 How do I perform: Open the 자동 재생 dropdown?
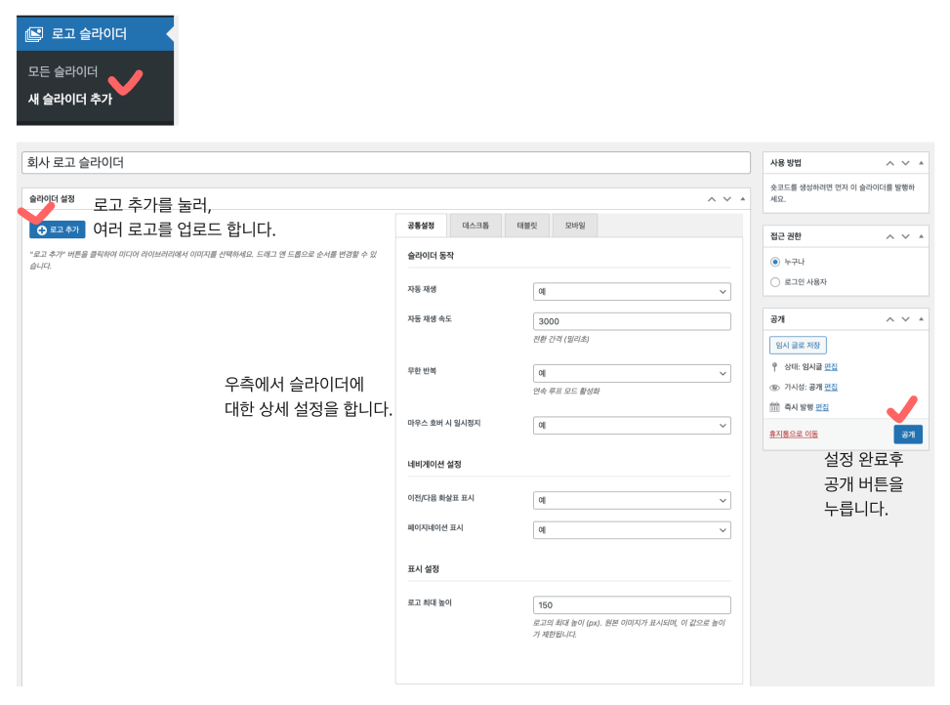pos(632,291)
